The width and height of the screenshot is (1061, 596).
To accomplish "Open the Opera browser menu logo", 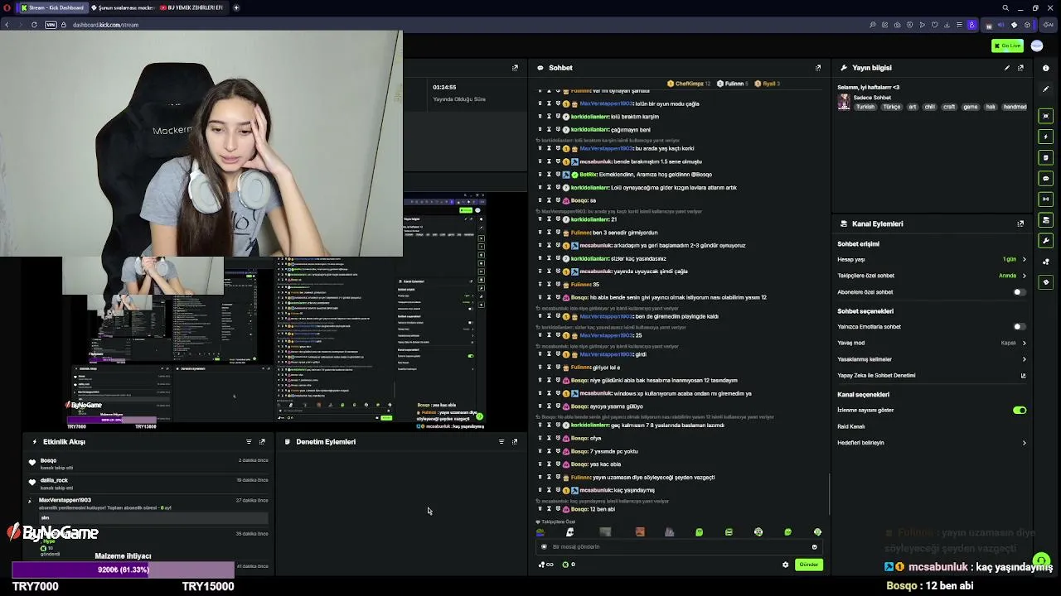I will click(x=7, y=7).
